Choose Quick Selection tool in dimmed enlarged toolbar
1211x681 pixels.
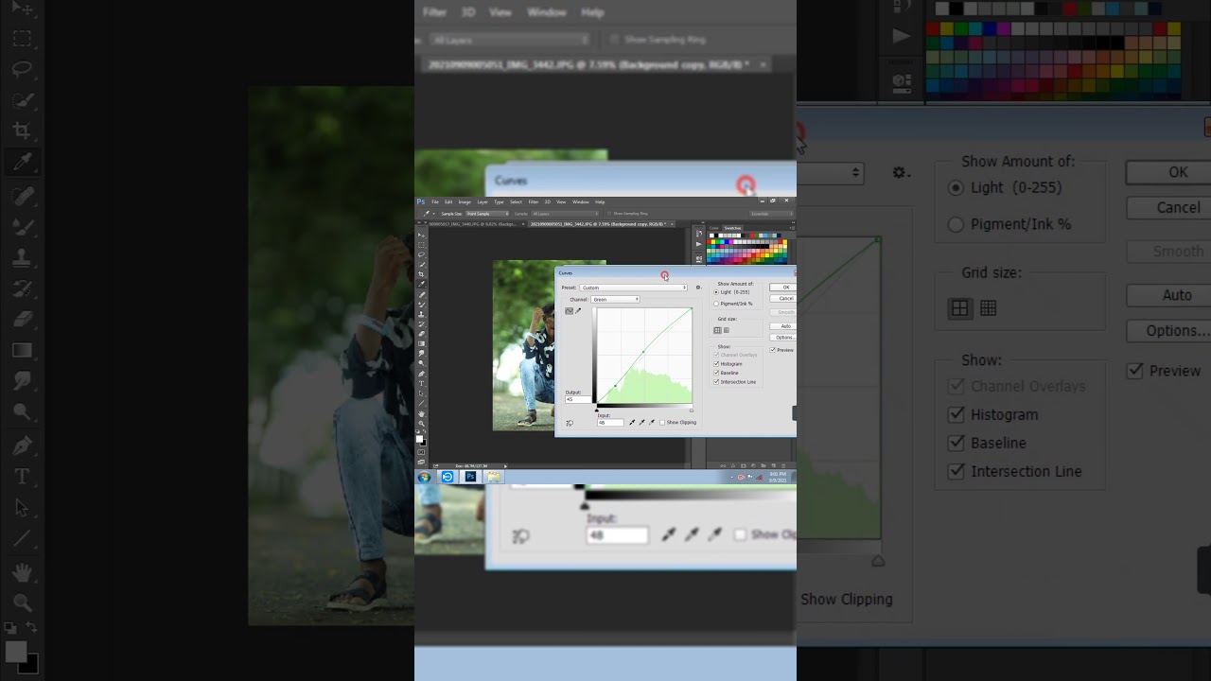coord(22,100)
